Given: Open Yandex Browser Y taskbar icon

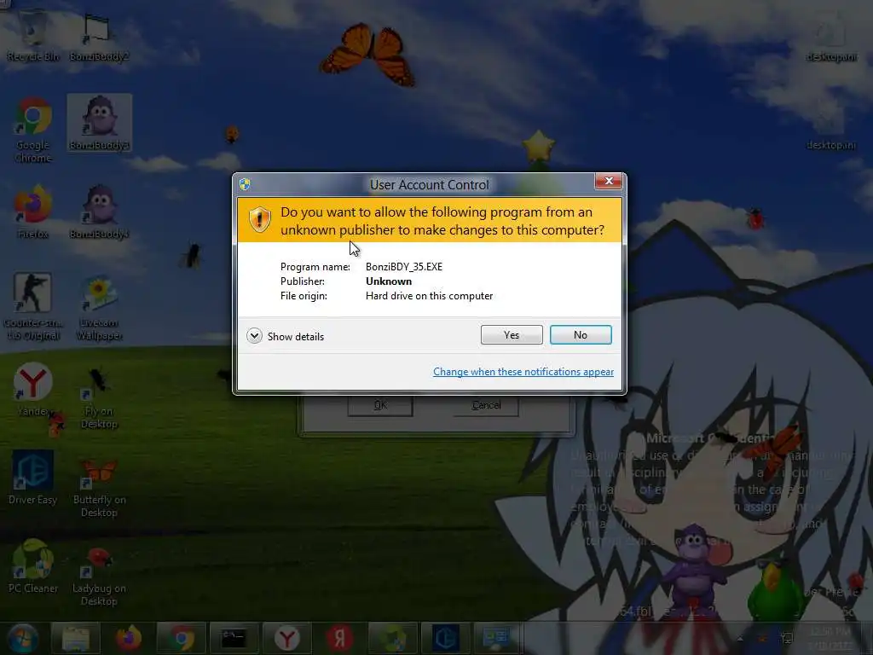Looking at the screenshot, I should pos(286,638).
